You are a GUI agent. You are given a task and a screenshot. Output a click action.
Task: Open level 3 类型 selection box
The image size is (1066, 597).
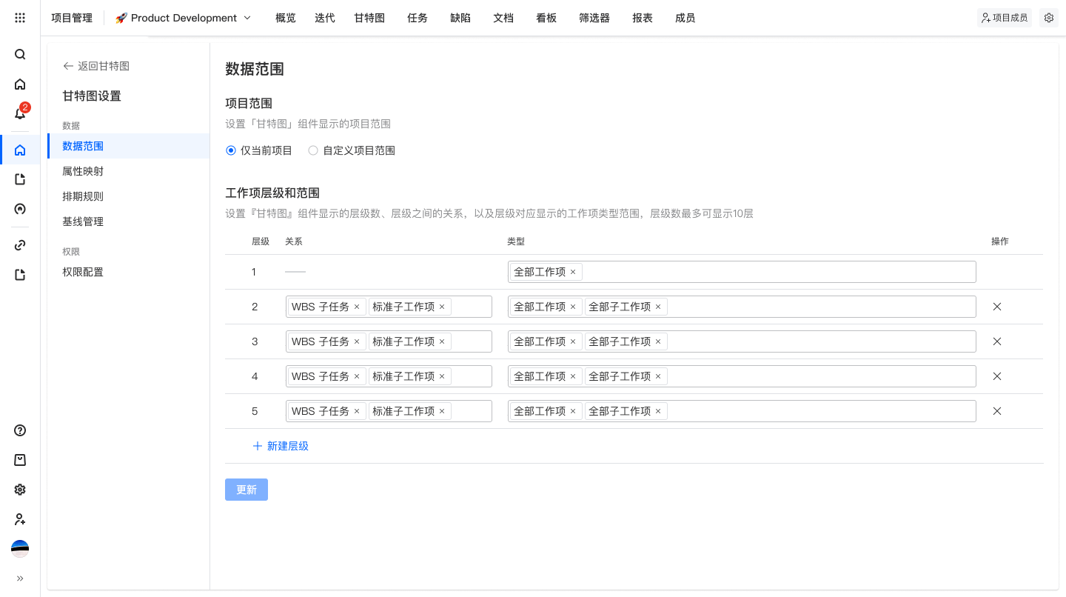[742, 341]
